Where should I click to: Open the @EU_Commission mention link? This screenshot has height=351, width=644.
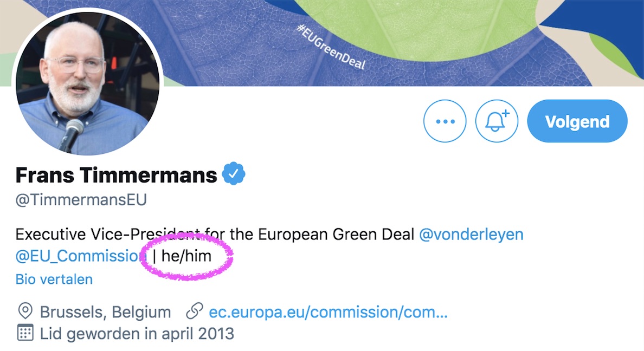[x=78, y=256]
